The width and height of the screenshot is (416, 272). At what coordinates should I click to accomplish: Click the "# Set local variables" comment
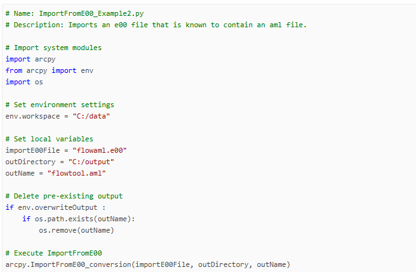point(50,139)
